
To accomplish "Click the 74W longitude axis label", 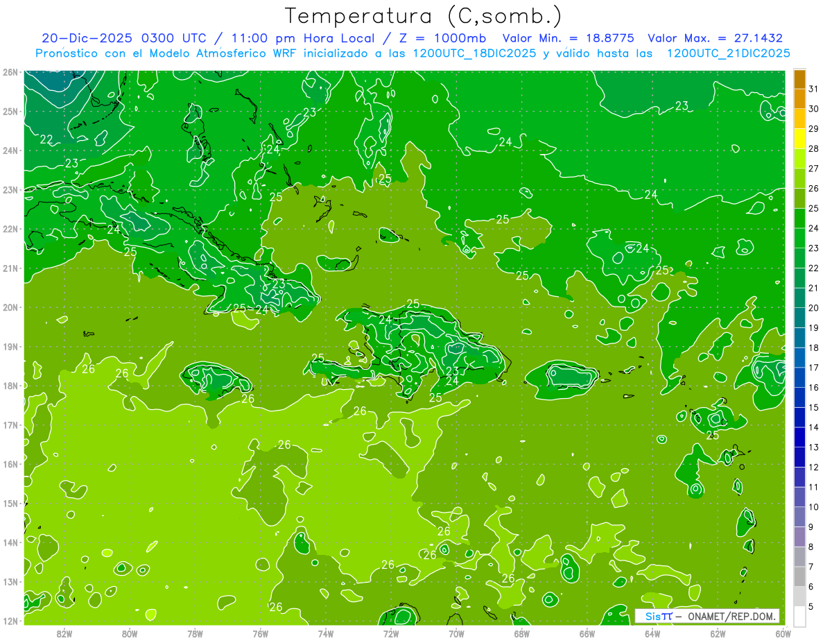I will coord(326,633).
